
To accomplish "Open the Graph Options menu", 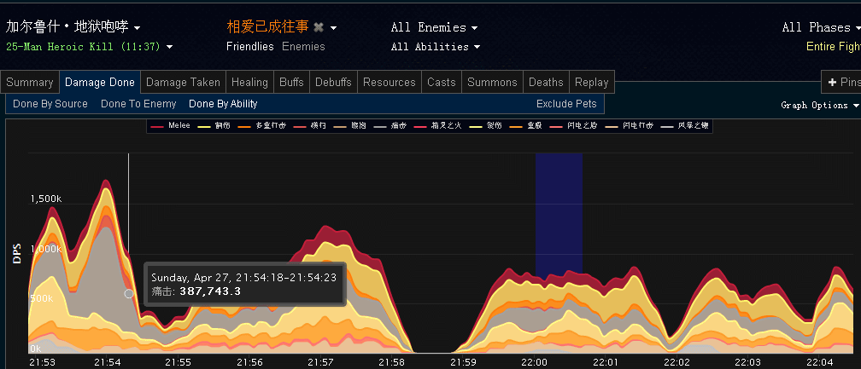I will coord(820,105).
